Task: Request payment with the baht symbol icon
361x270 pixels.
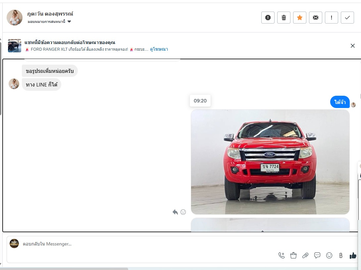Action: (x=341, y=255)
